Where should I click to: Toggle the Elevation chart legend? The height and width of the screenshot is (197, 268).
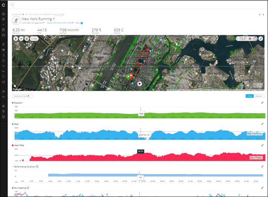pos(18,103)
